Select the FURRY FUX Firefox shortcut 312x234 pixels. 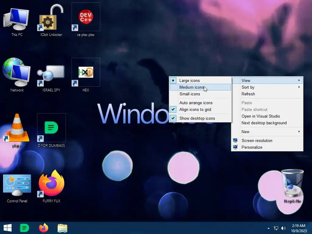[51, 186]
